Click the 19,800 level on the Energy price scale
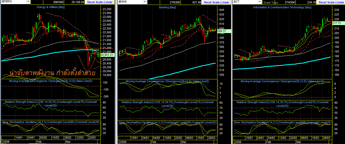This screenshot has width=345, height=144. [107, 75]
